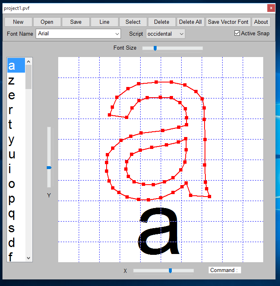Image resolution: width=280 pixels, height=286 pixels.
Task: Open the About dialog
Action: [x=261, y=22]
